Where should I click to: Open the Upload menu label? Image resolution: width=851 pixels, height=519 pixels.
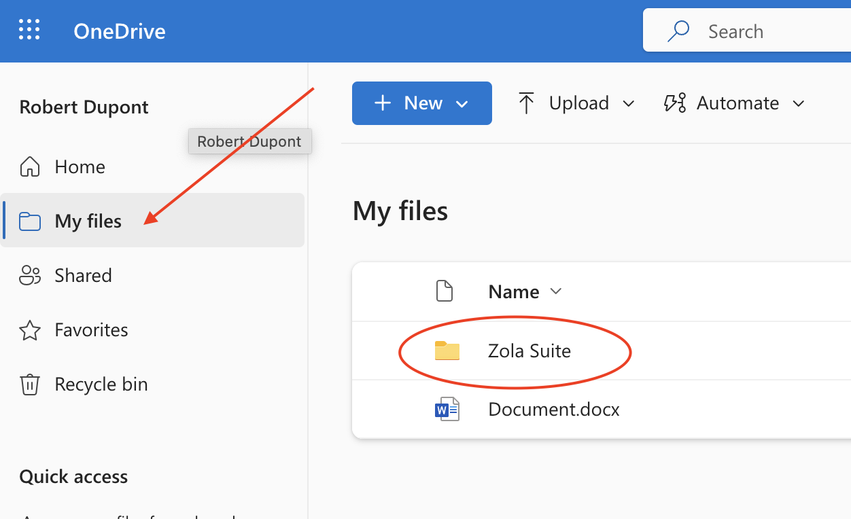(579, 103)
